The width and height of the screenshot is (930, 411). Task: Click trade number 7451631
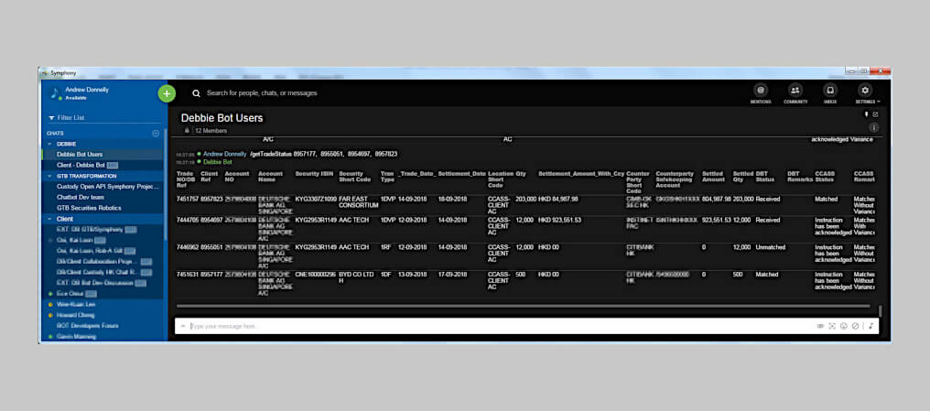coord(188,275)
